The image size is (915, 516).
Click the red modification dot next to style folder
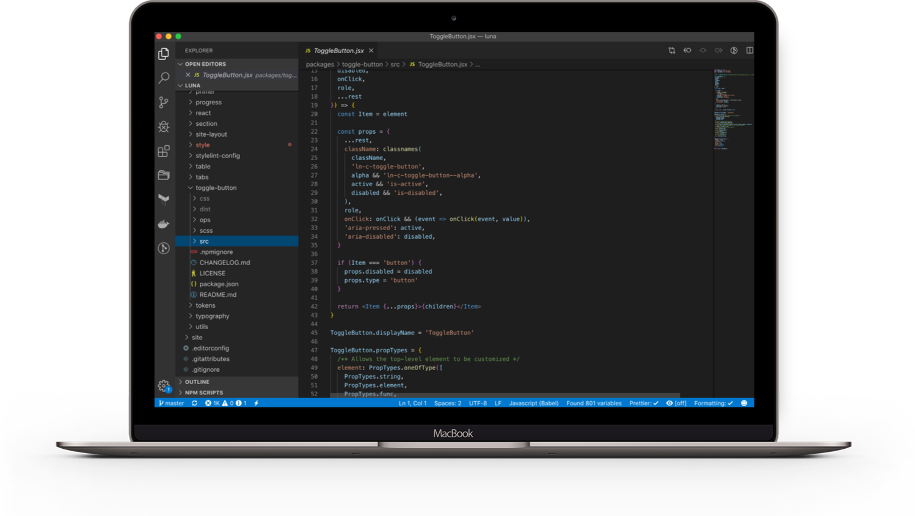coord(290,145)
